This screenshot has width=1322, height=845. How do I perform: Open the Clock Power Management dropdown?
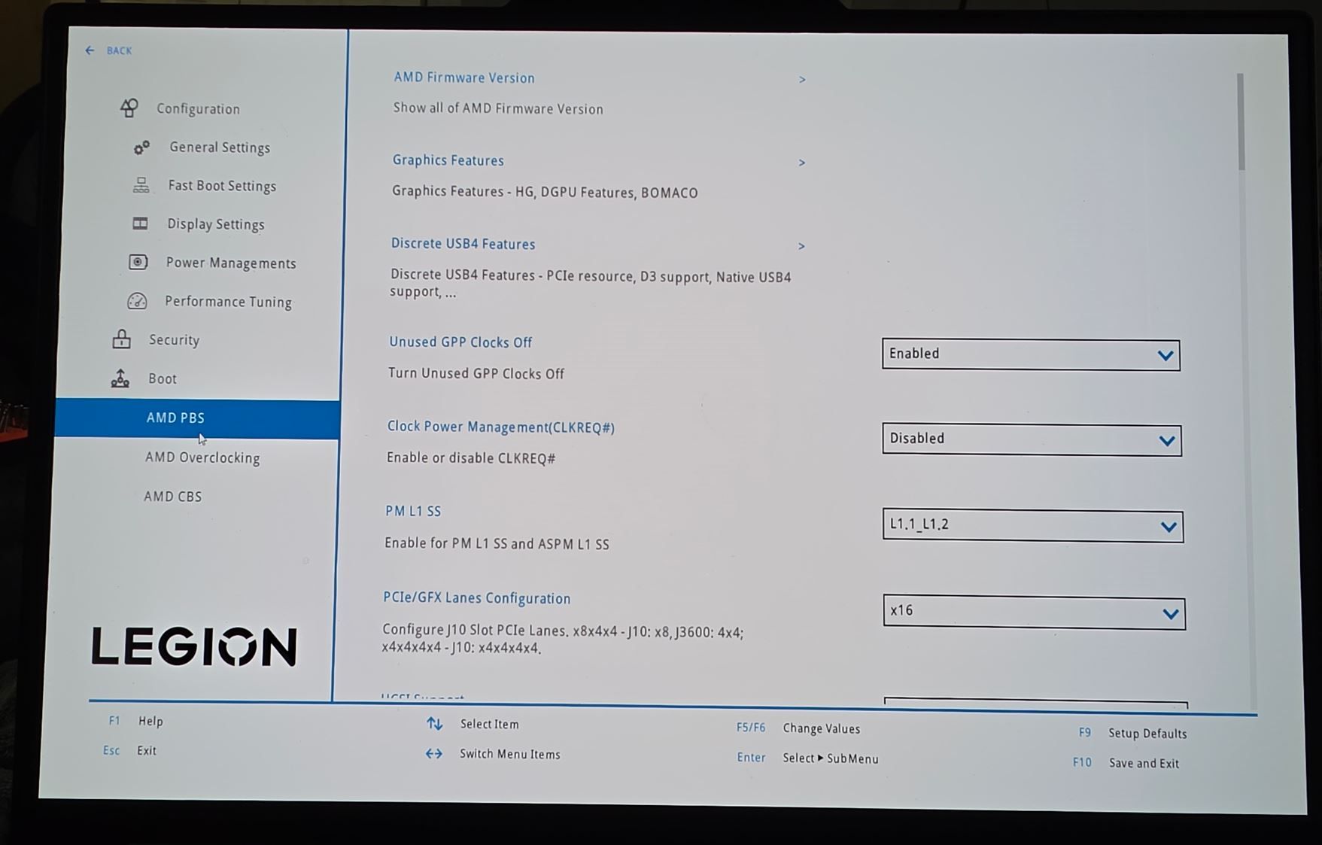point(1032,439)
